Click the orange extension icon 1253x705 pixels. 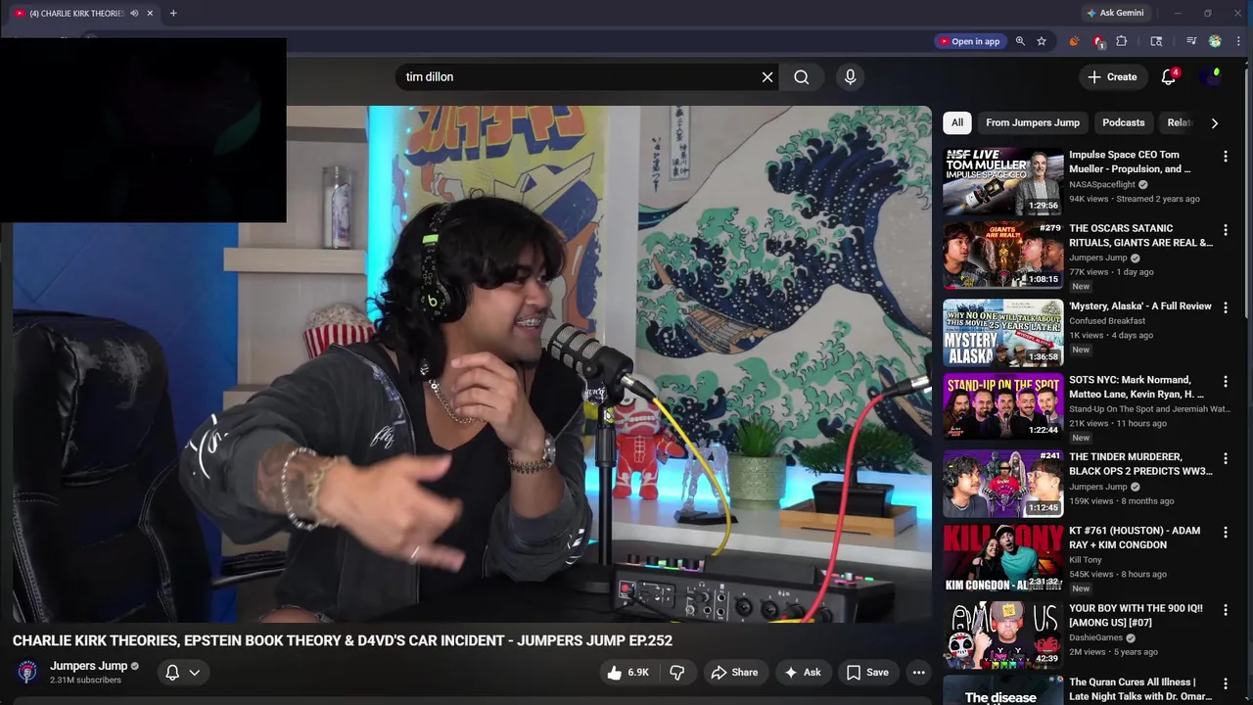(1074, 41)
